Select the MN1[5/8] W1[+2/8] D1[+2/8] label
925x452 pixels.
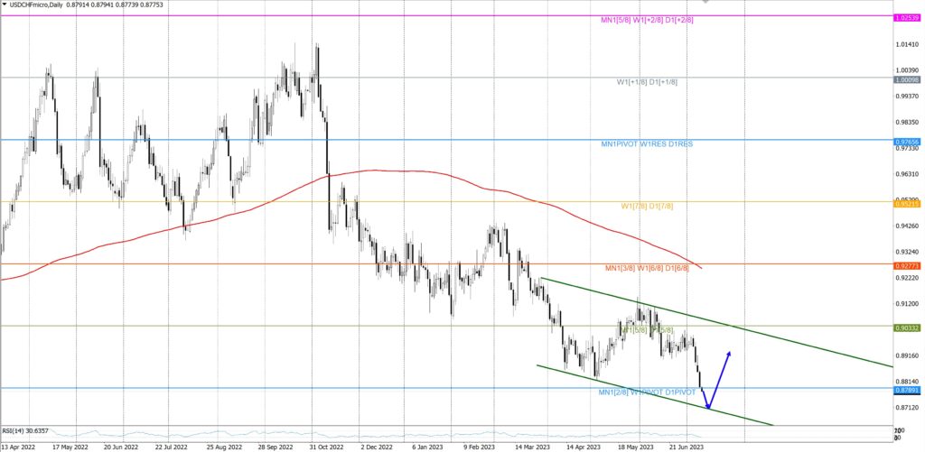[x=647, y=20]
